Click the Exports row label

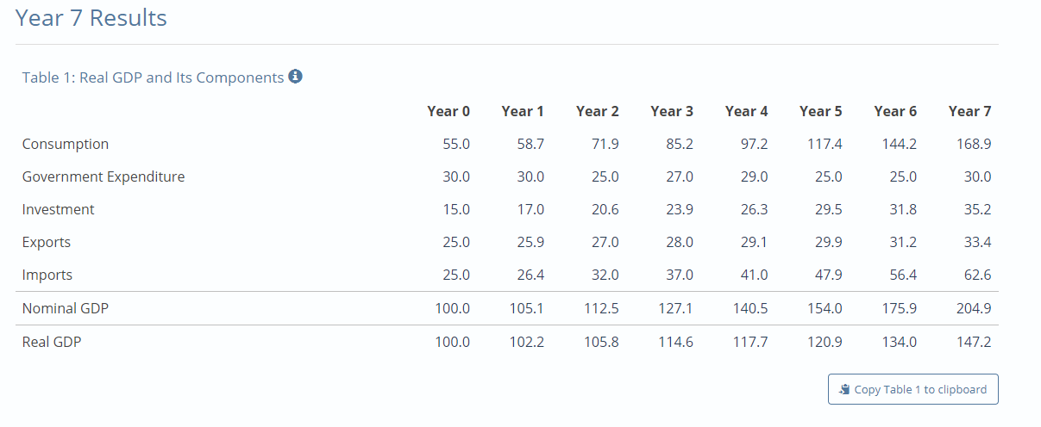tap(47, 242)
